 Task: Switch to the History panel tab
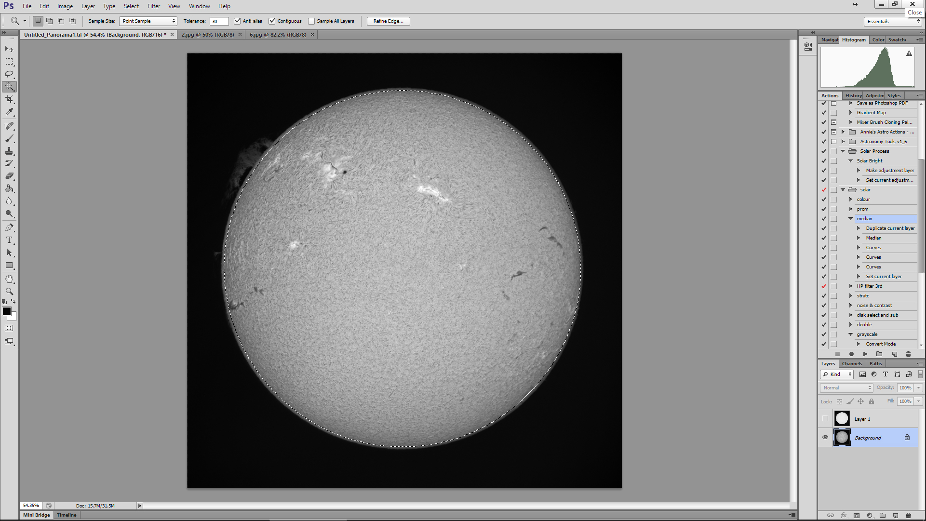[853, 95]
